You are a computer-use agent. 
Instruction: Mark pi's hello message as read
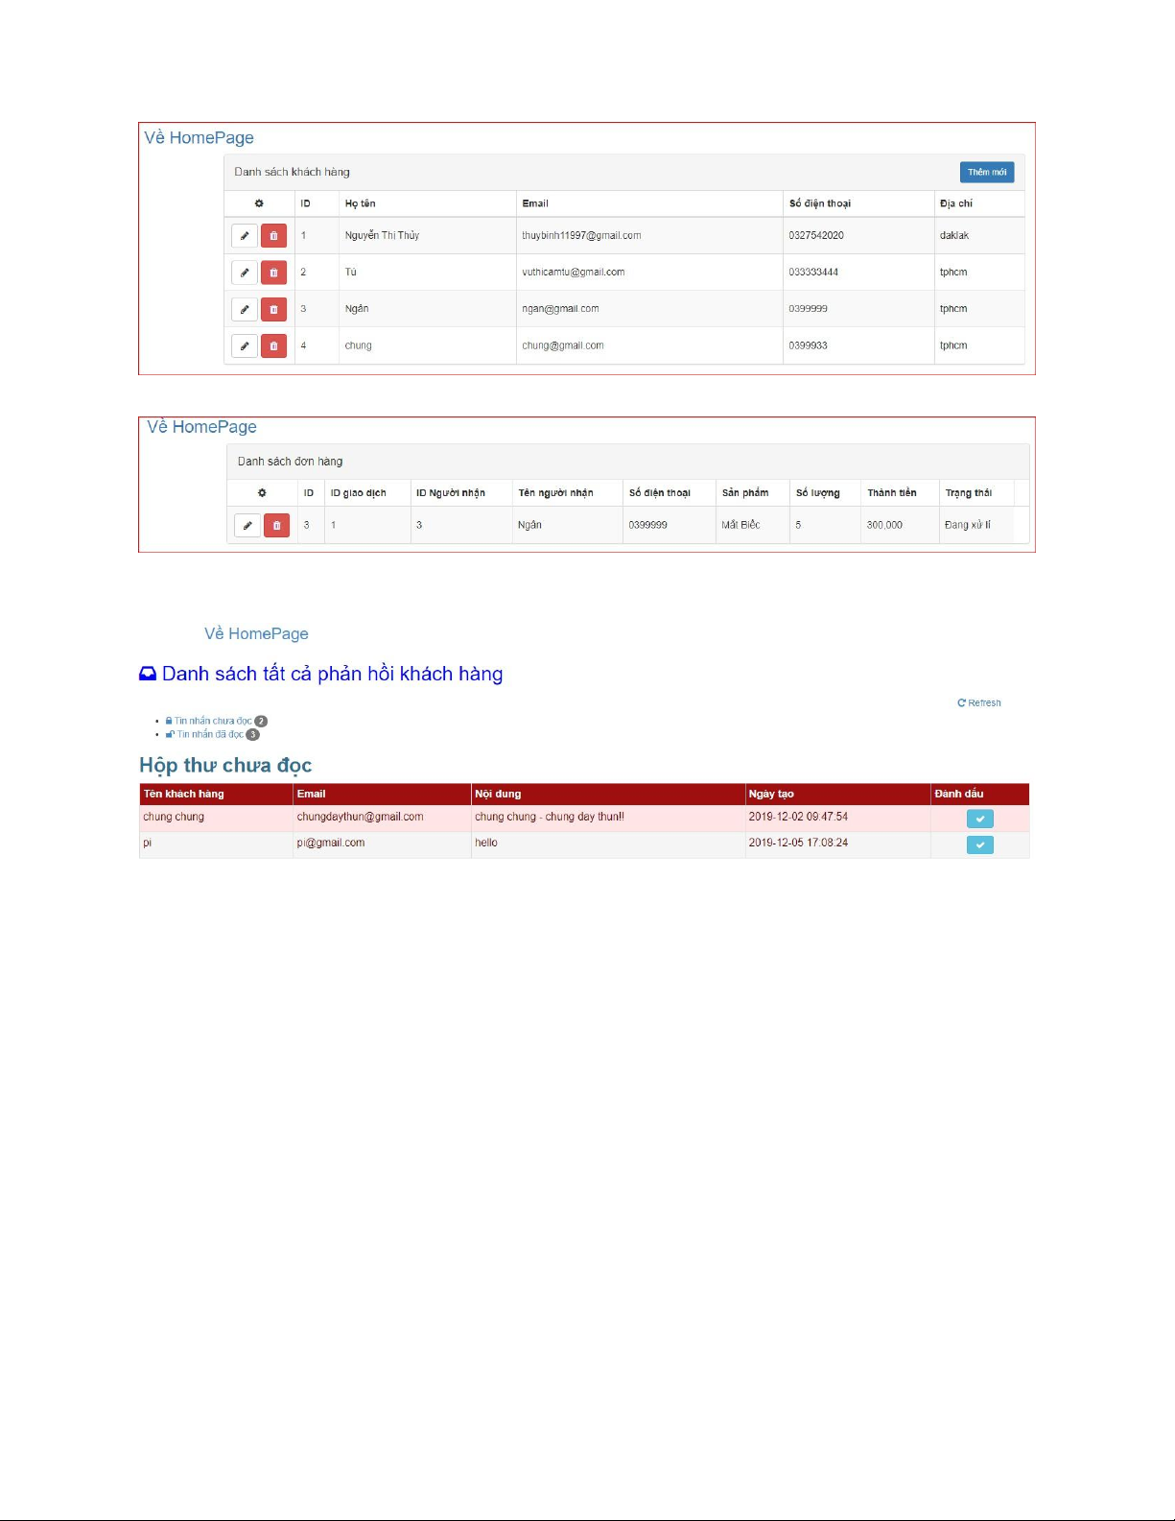pyautogui.click(x=979, y=844)
